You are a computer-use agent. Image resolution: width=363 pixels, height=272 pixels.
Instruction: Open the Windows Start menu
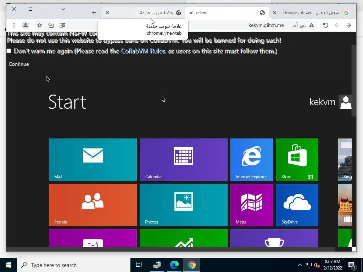(x=9, y=265)
